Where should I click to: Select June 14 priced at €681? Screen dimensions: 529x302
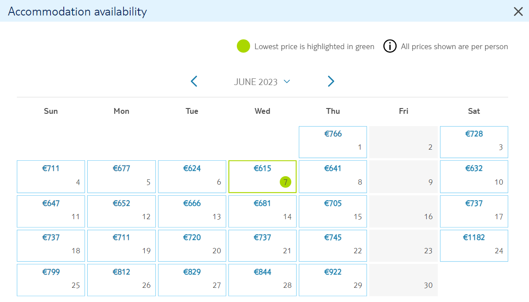point(263,212)
